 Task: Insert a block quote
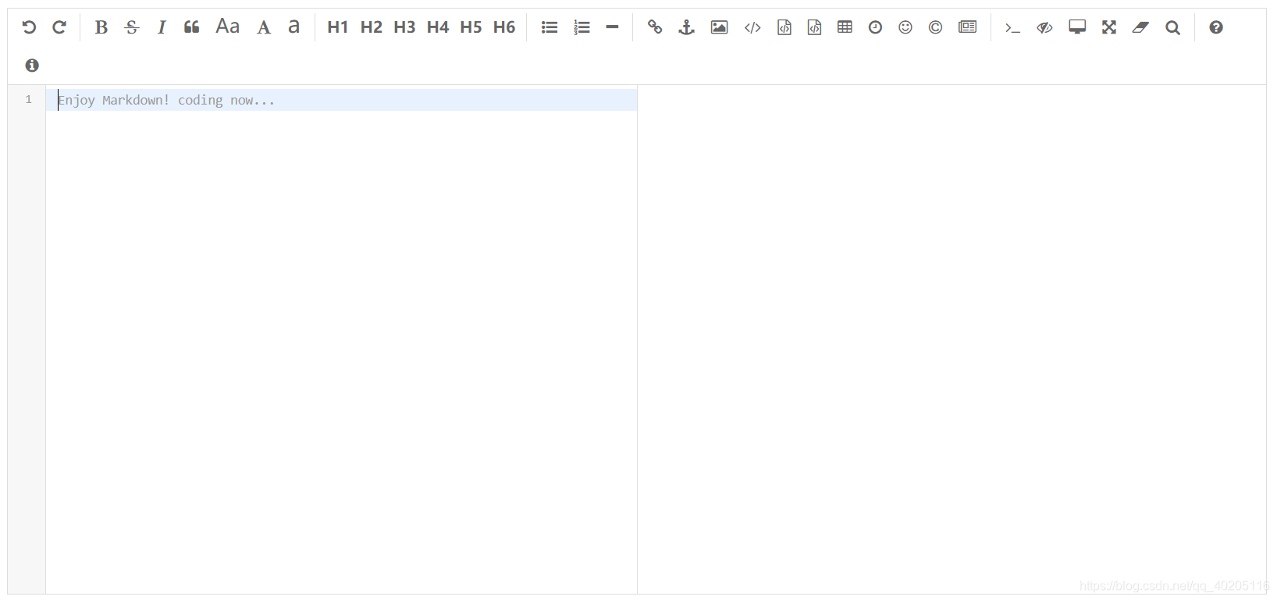[x=192, y=27]
